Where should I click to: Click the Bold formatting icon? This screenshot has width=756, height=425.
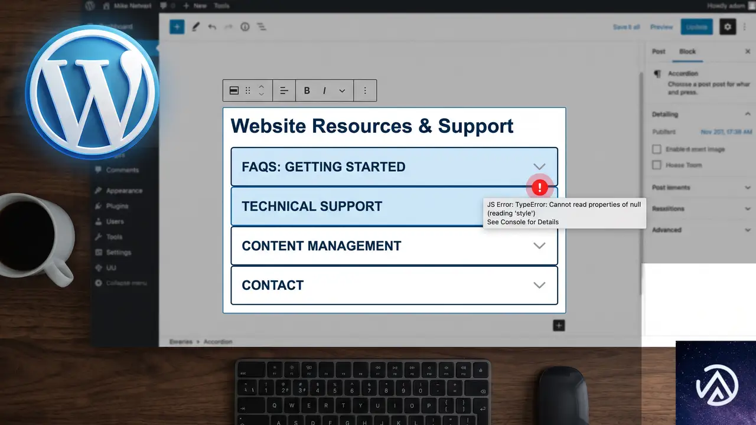click(307, 90)
